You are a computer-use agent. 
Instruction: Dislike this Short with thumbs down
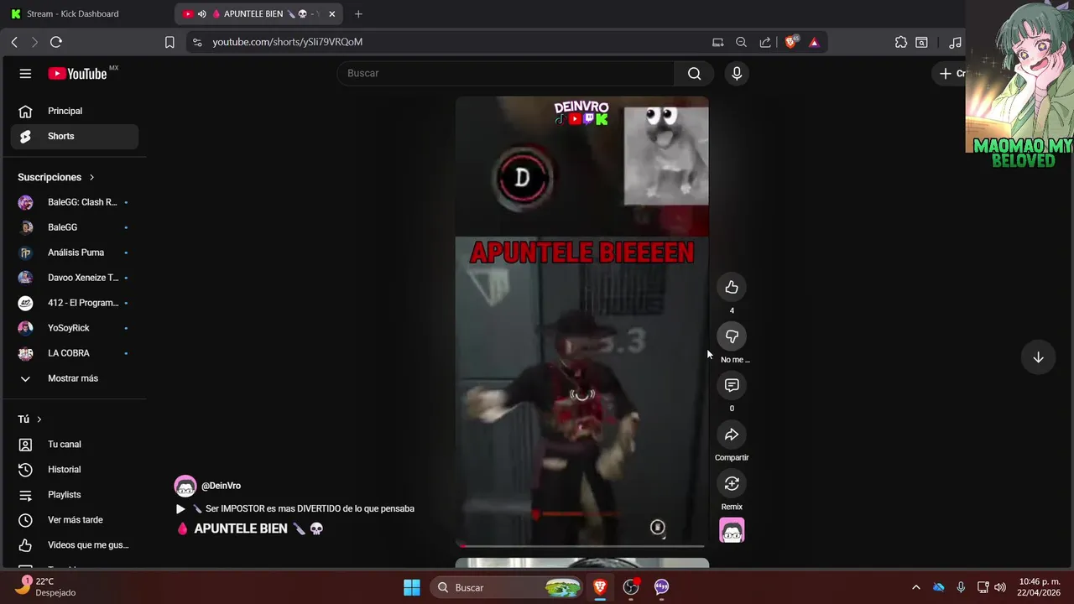point(732,336)
